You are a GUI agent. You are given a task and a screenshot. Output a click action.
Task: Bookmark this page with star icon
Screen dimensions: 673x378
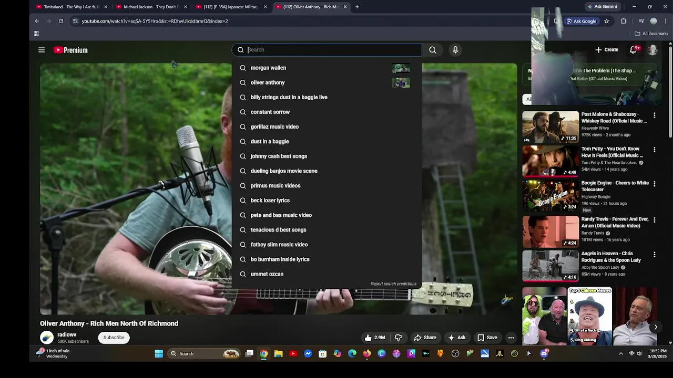point(607,21)
